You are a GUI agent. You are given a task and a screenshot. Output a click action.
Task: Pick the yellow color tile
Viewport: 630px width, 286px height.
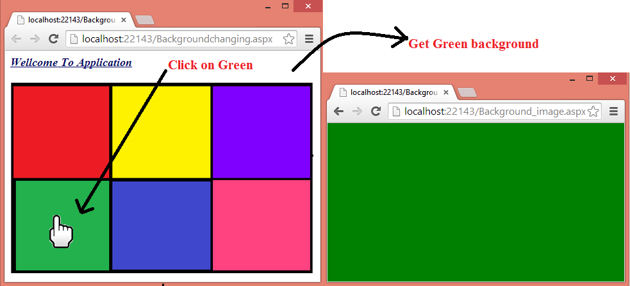tap(161, 131)
